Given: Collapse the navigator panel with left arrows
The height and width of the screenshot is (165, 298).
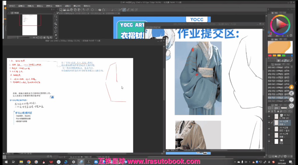Looking at the screenshot, I should (x=8, y=10).
